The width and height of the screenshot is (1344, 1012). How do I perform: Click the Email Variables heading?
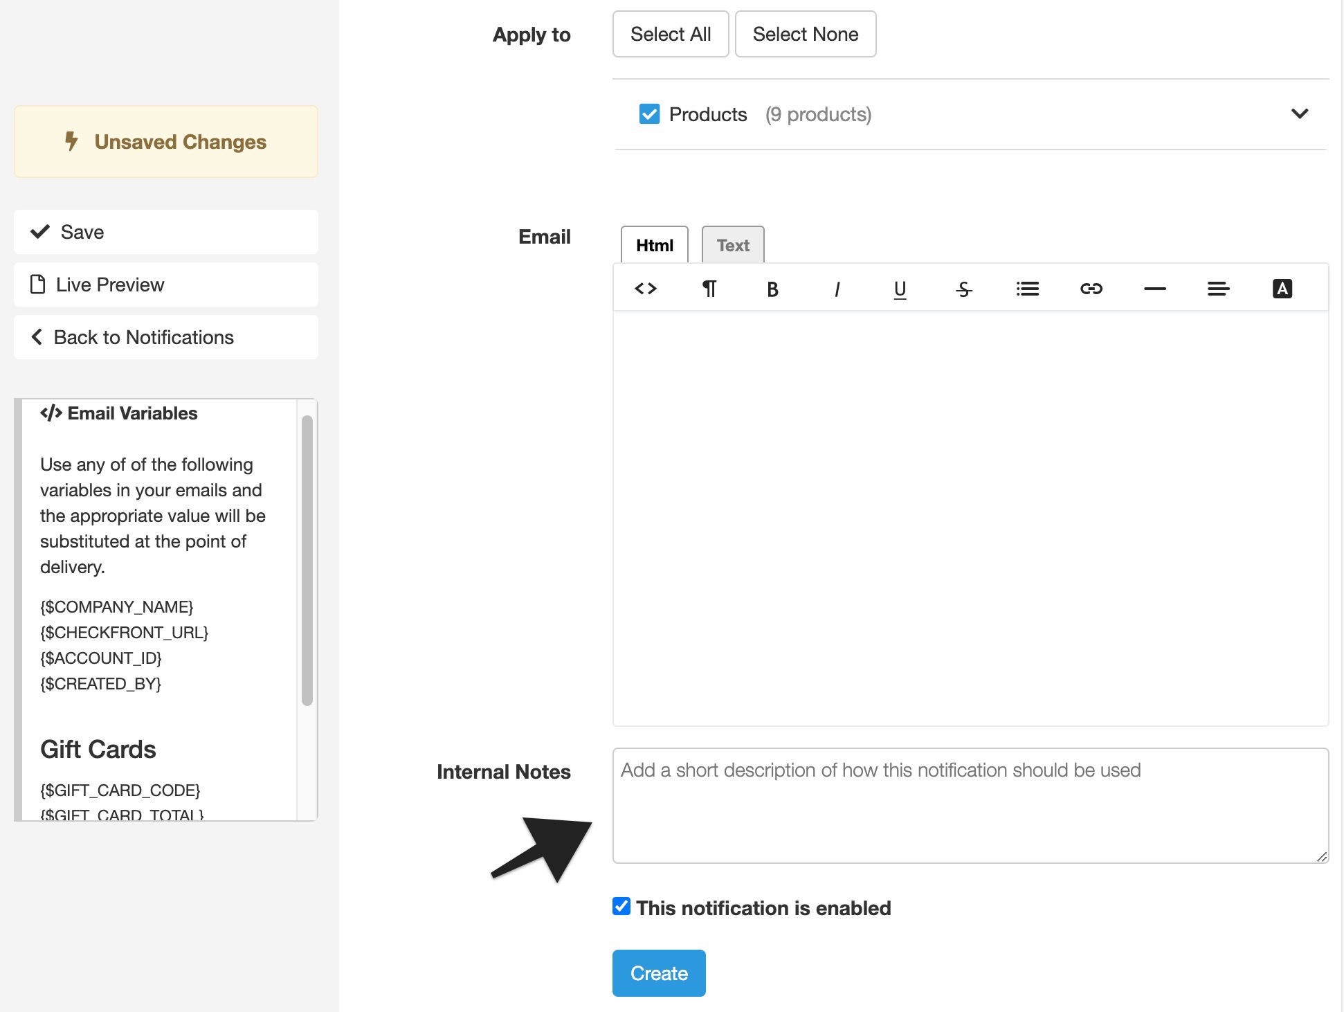coord(119,413)
